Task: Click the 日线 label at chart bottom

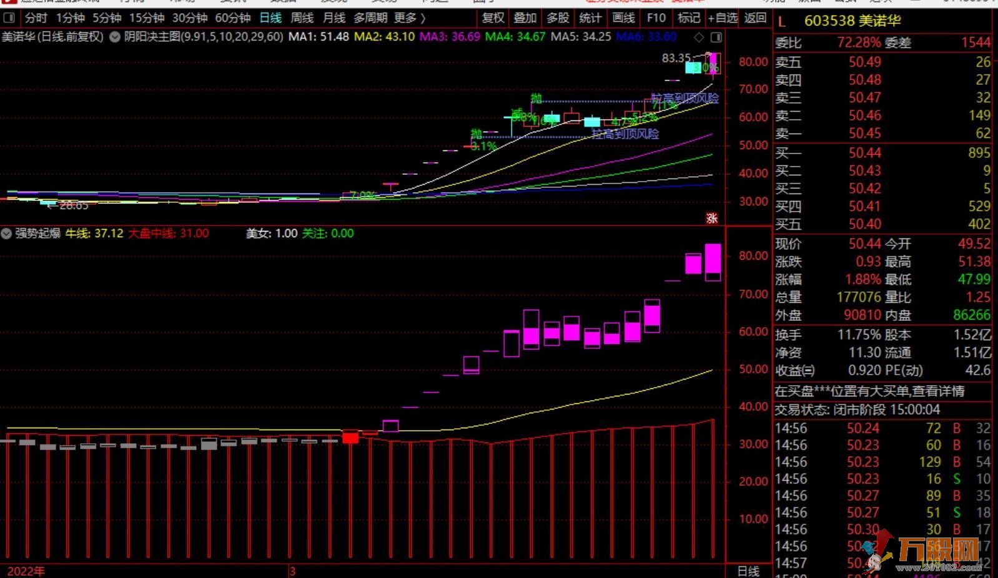Action: [x=748, y=571]
